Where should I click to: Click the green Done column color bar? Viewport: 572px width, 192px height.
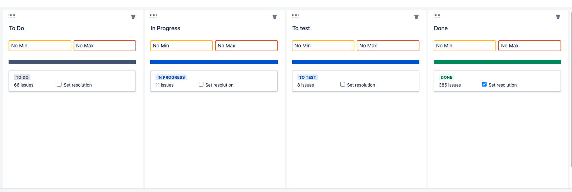point(497,62)
